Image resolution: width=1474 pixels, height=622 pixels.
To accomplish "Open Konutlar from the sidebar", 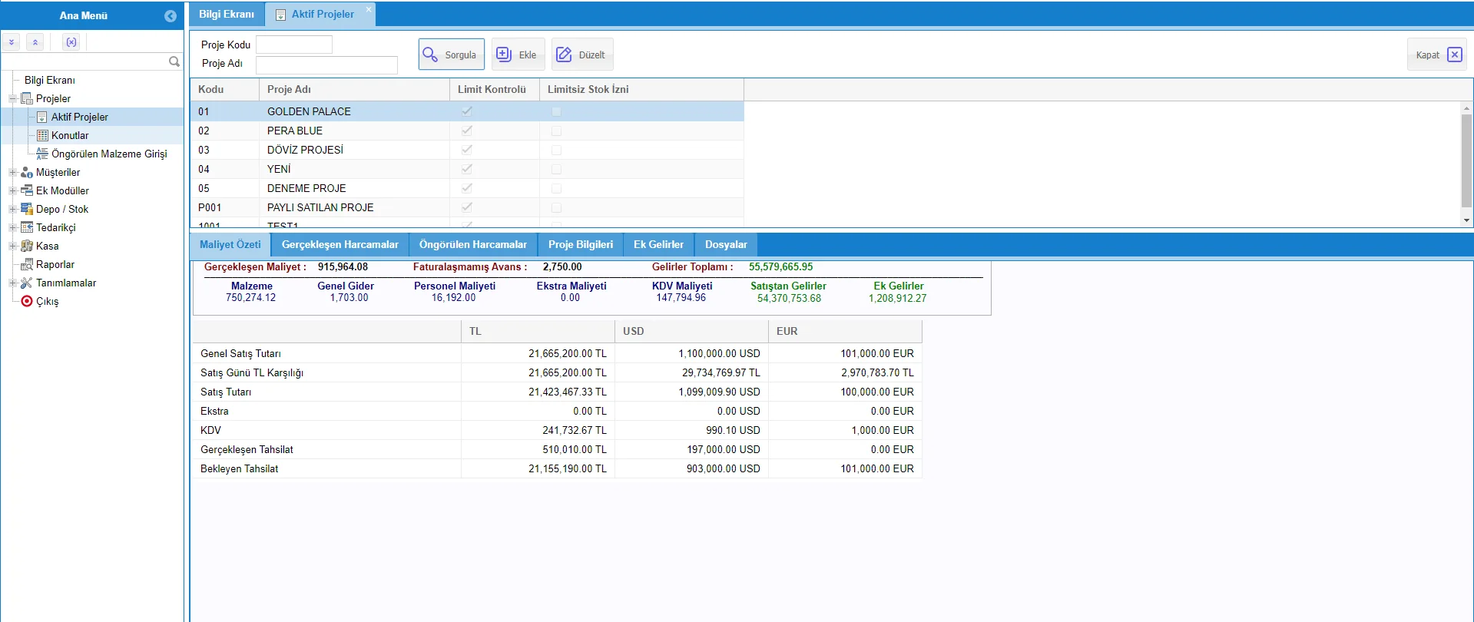I will point(70,135).
